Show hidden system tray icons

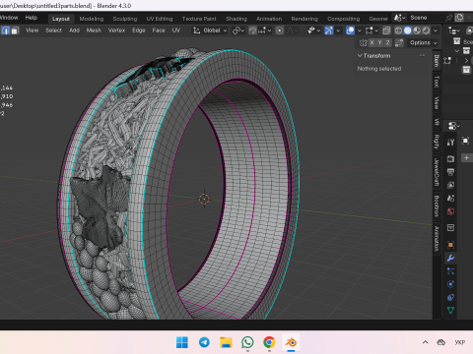tap(425, 342)
